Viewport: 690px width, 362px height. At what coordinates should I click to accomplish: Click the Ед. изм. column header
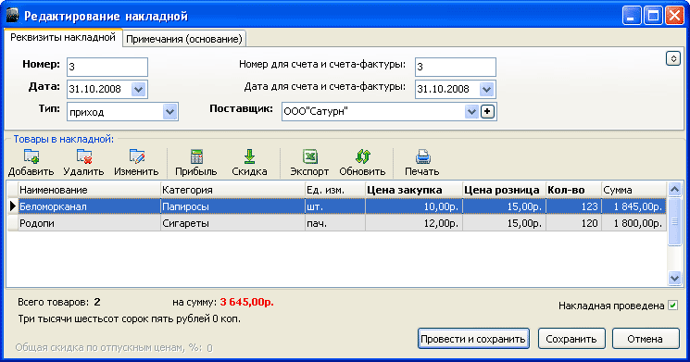click(335, 190)
